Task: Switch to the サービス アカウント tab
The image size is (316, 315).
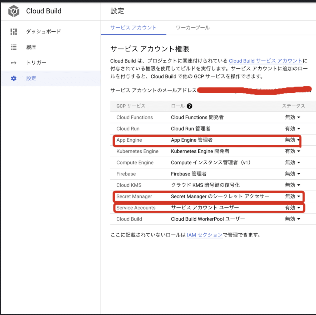Action: 134,28
